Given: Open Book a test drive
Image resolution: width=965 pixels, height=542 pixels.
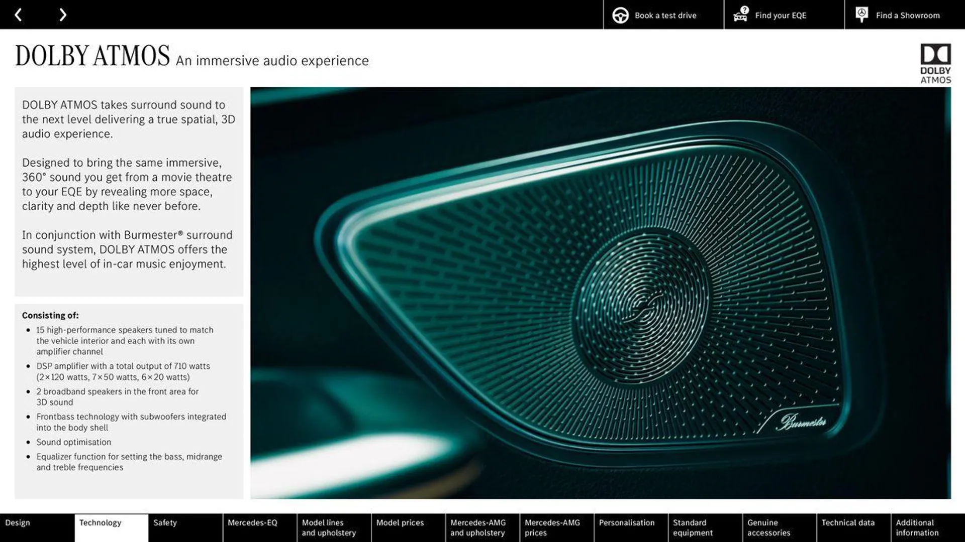Looking at the screenshot, I should [x=663, y=15].
